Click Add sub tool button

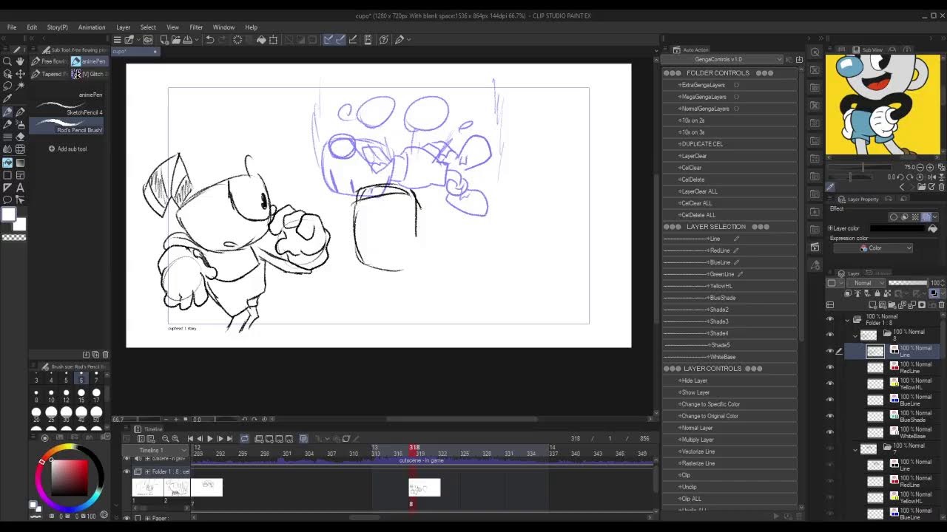(x=67, y=149)
